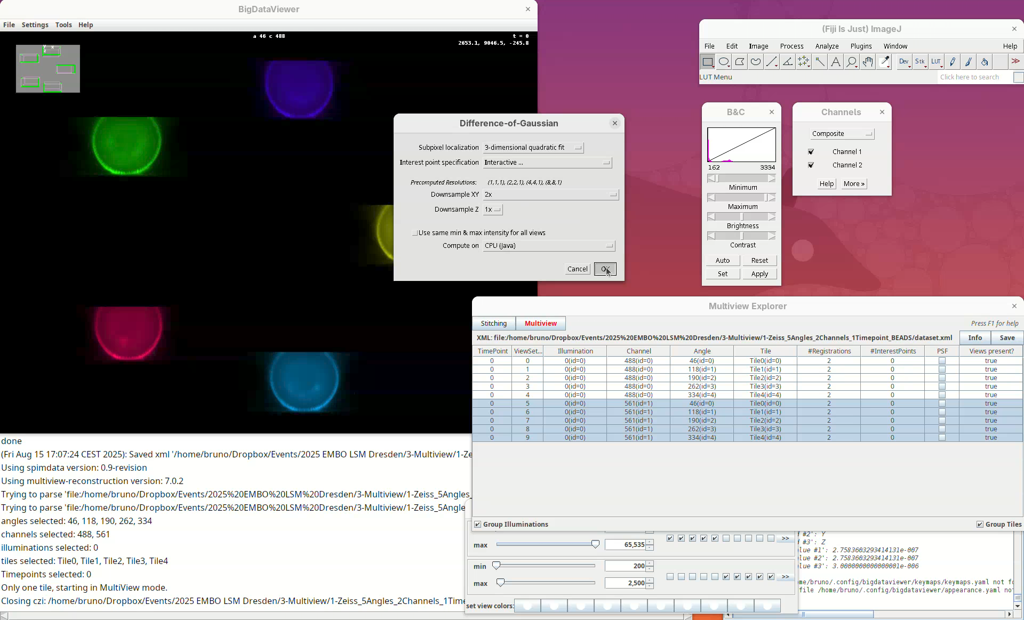Screen dimensions: 1024x620
Task: Select the Polygon selection tool
Action: tap(740, 62)
